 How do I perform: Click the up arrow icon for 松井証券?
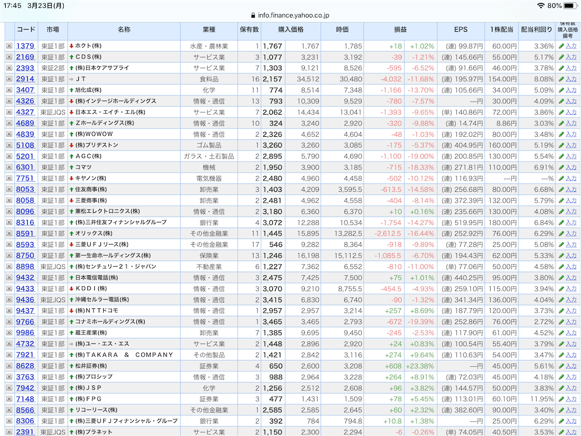tap(71, 366)
